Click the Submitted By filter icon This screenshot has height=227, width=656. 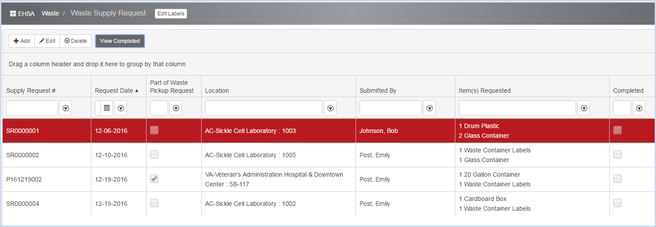click(x=430, y=108)
